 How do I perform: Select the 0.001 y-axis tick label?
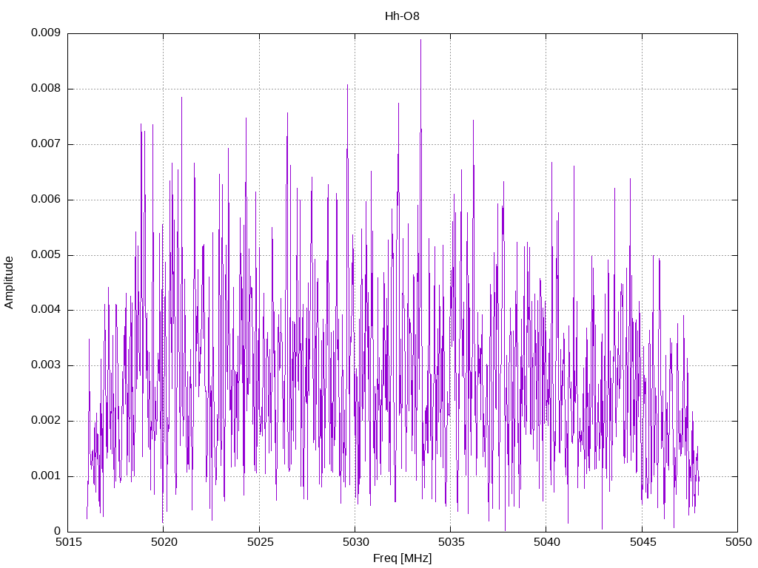coord(46,476)
